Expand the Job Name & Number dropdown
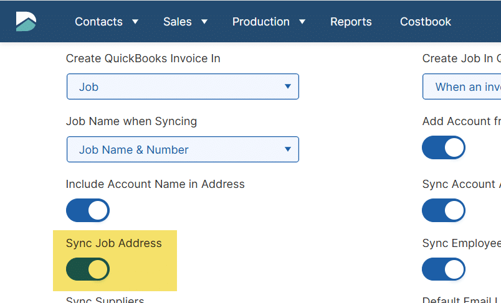The width and height of the screenshot is (501, 303). pyautogui.click(x=183, y=150)
